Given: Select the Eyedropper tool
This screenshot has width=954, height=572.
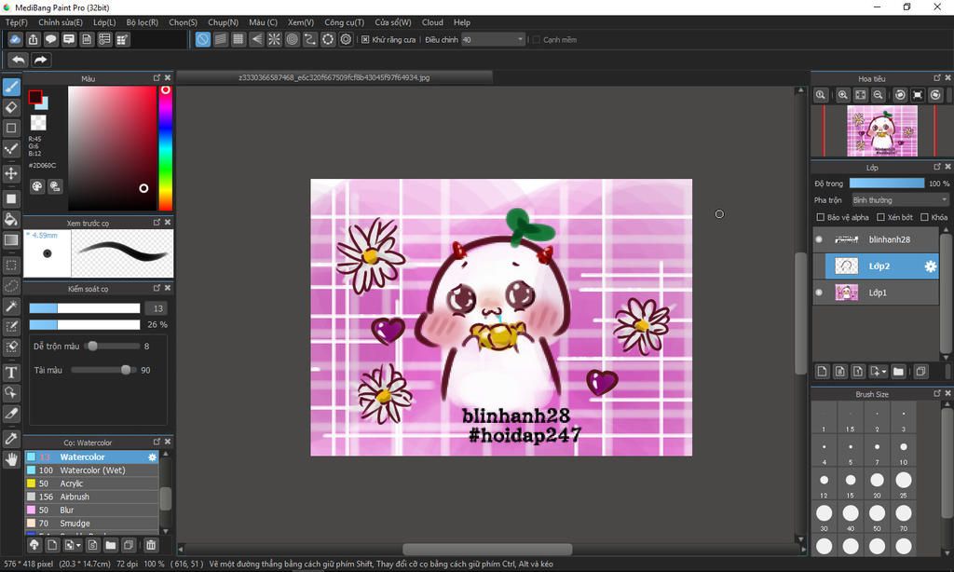Looking at the screenshot, I should click(11, 438).
